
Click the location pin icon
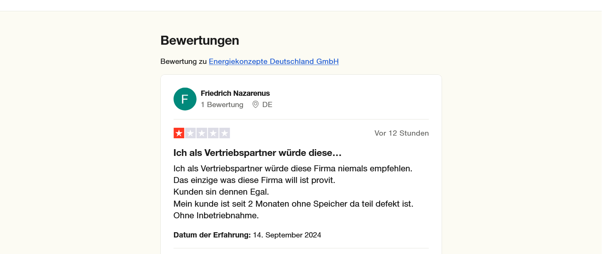tap(255, 104)
